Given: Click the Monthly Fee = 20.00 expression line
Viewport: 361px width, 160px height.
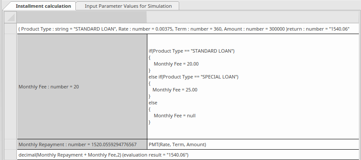Looking at the screenshot, I should [176, 64].
